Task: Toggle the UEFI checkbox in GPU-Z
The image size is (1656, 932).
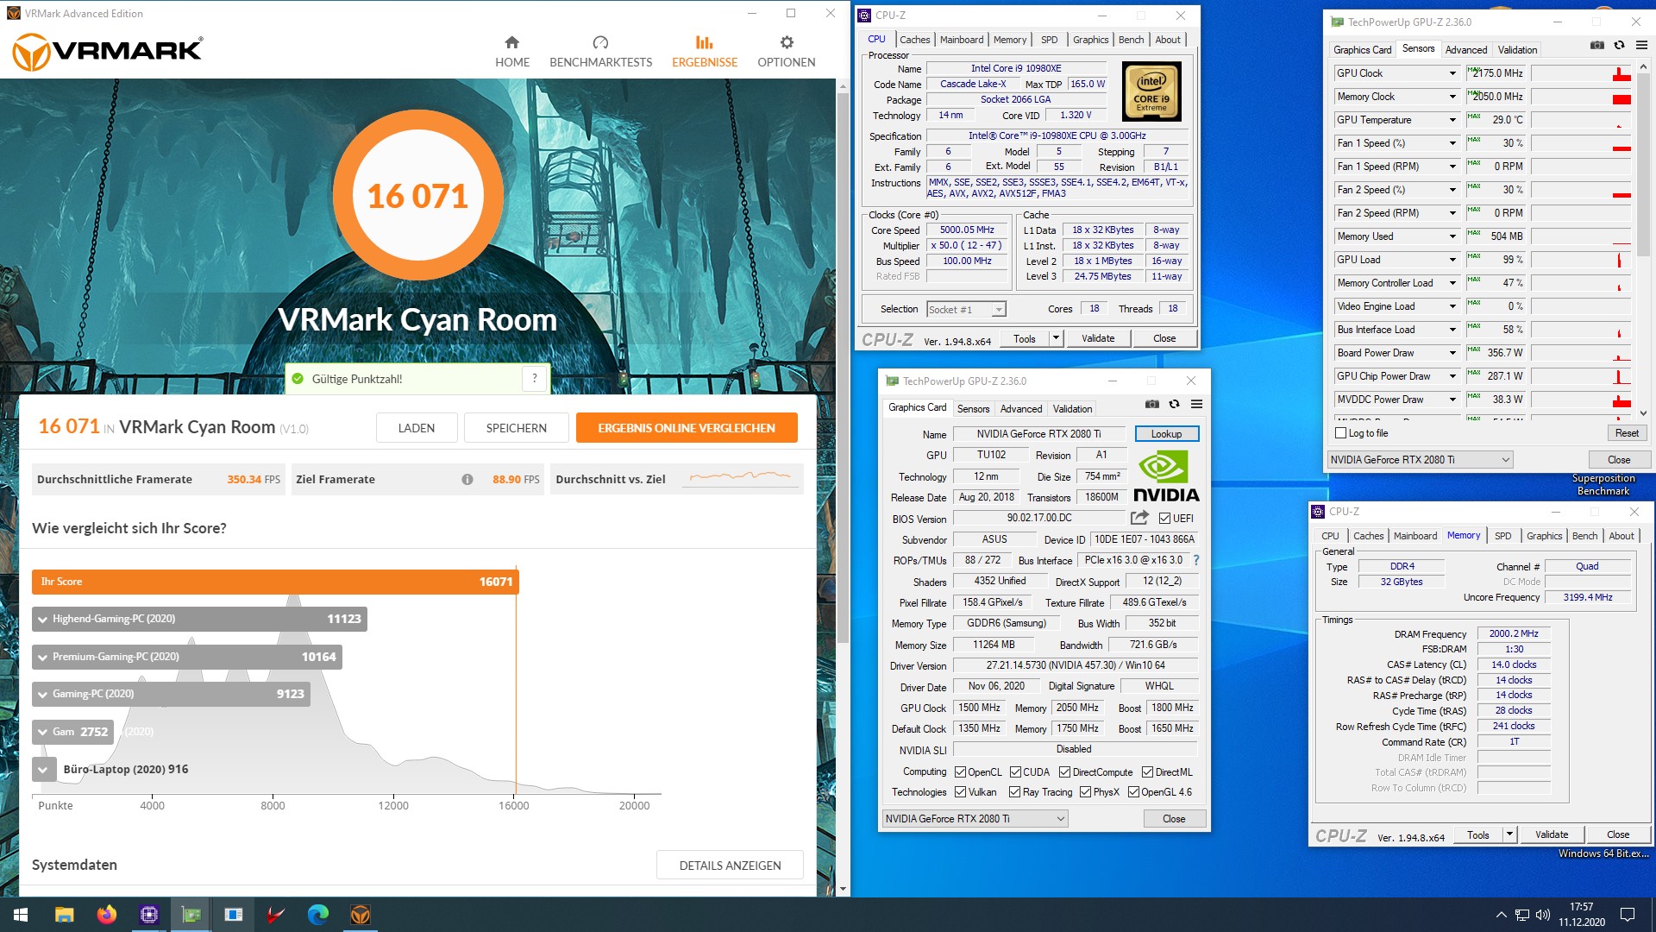Action: [1164, 519]
